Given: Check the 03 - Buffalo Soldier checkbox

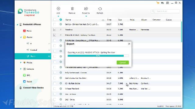Looking at the screenshot, I should 55,83.
